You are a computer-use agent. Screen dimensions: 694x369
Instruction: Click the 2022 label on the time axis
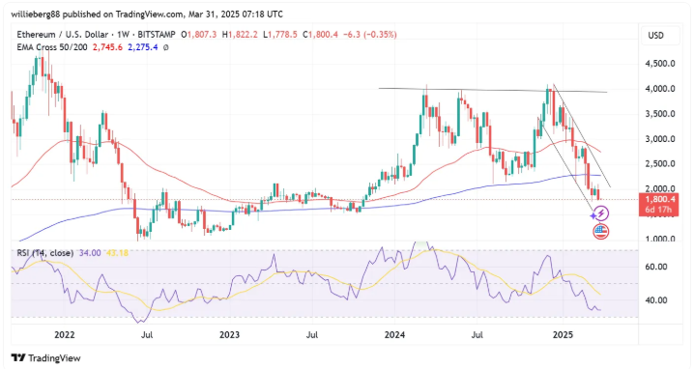pyautogui.click(x=64, y=334)
